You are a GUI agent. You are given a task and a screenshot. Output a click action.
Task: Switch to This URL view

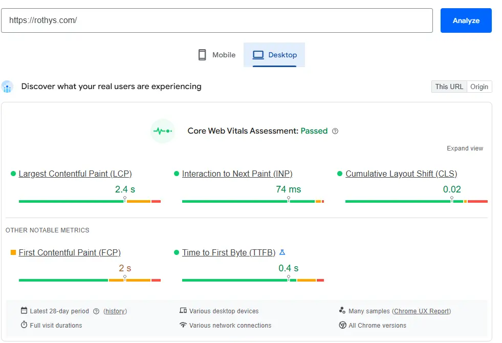pyautogui.click(x=449, y=87)
